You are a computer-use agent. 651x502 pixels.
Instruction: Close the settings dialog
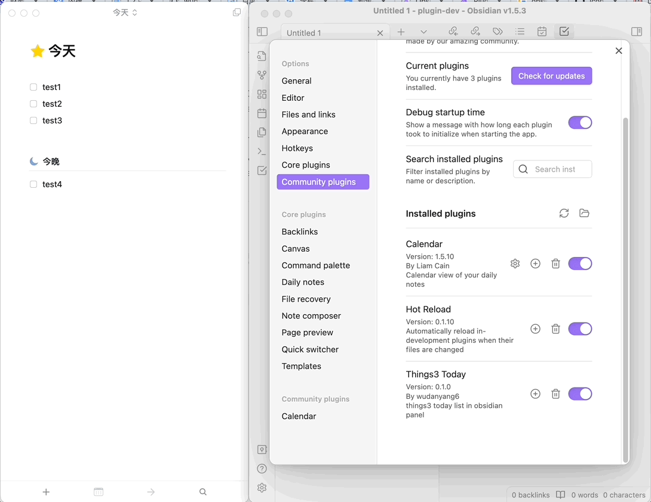[619, 51]
